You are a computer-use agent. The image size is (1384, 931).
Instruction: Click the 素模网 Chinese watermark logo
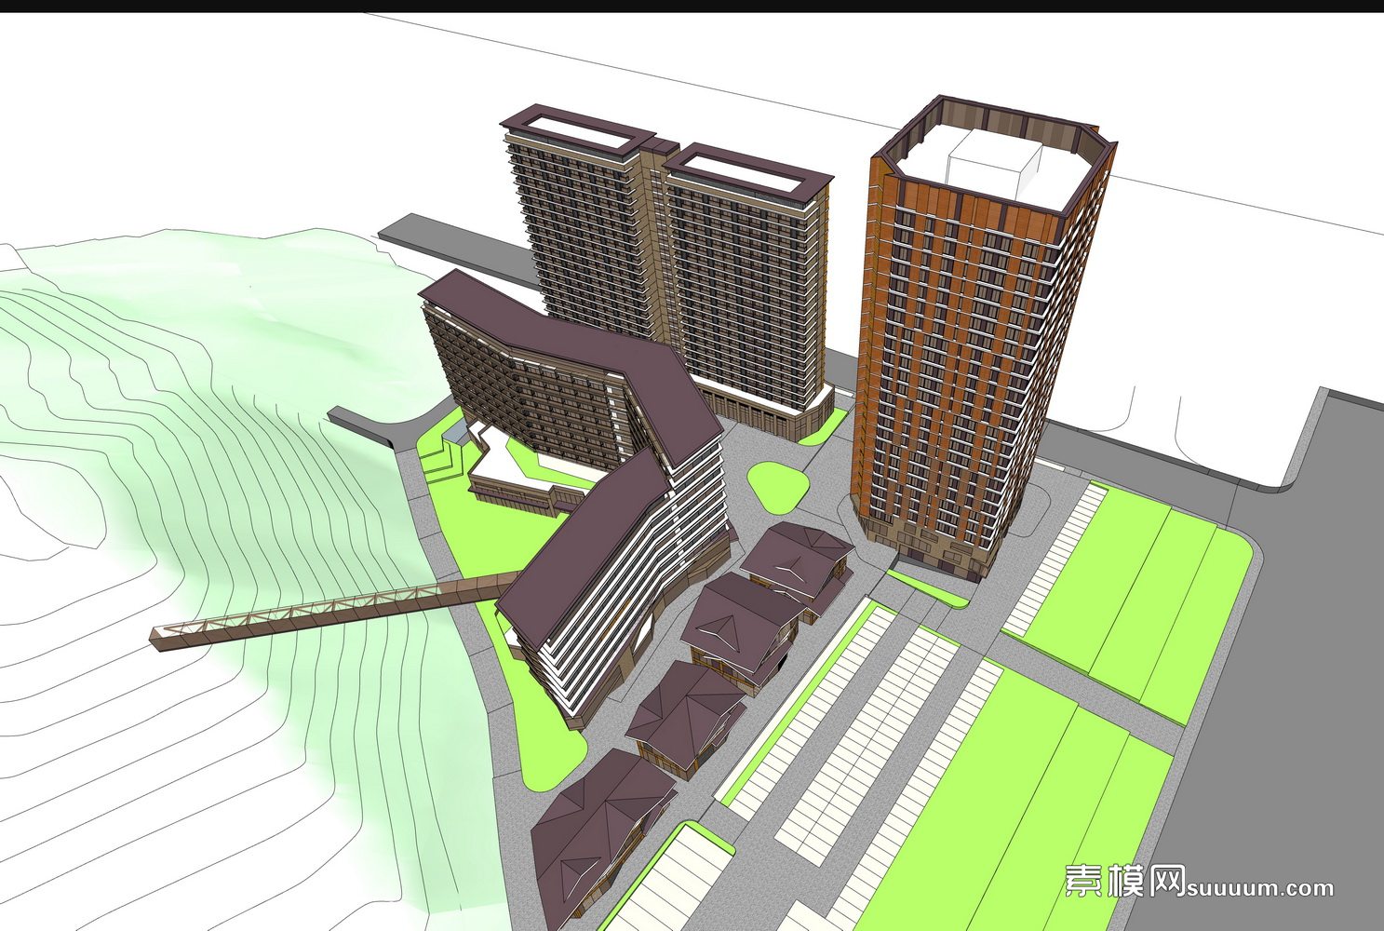1123,880
